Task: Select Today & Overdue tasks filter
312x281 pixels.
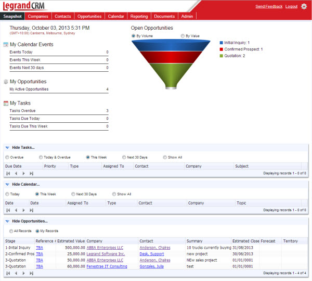Action: (41, 157)
